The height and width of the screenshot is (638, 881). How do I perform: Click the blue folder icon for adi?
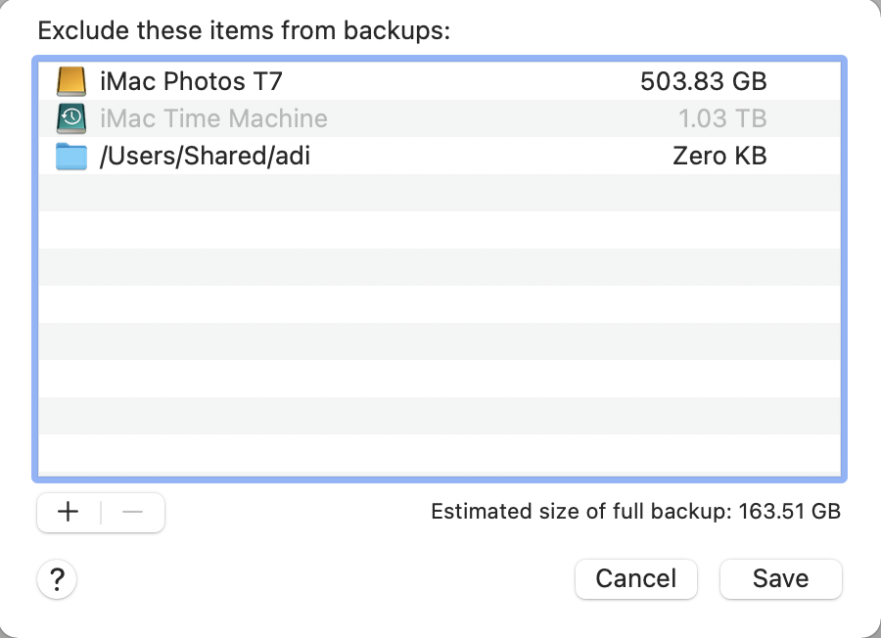click(71, 157)
